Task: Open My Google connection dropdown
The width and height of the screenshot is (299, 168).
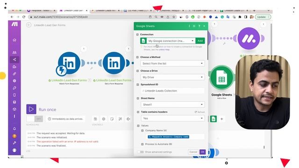Action: [x=171, y=41]
